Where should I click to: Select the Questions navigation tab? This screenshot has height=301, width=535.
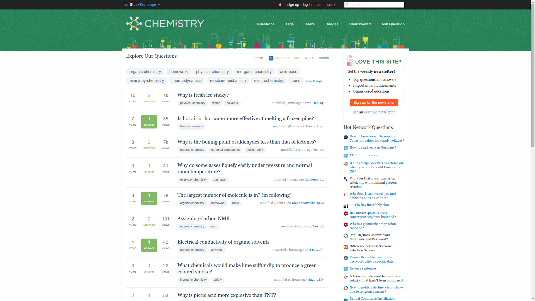pos(266,24)
